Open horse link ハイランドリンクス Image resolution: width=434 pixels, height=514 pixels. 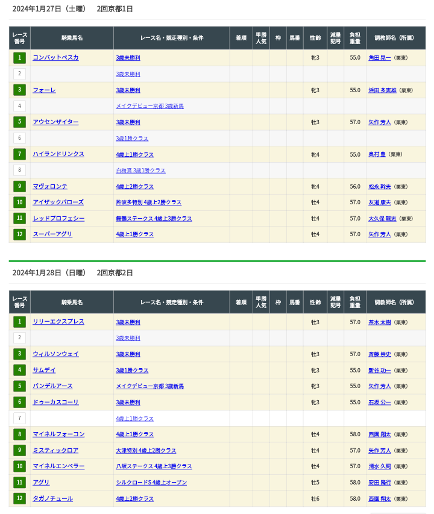click(58, 154)
